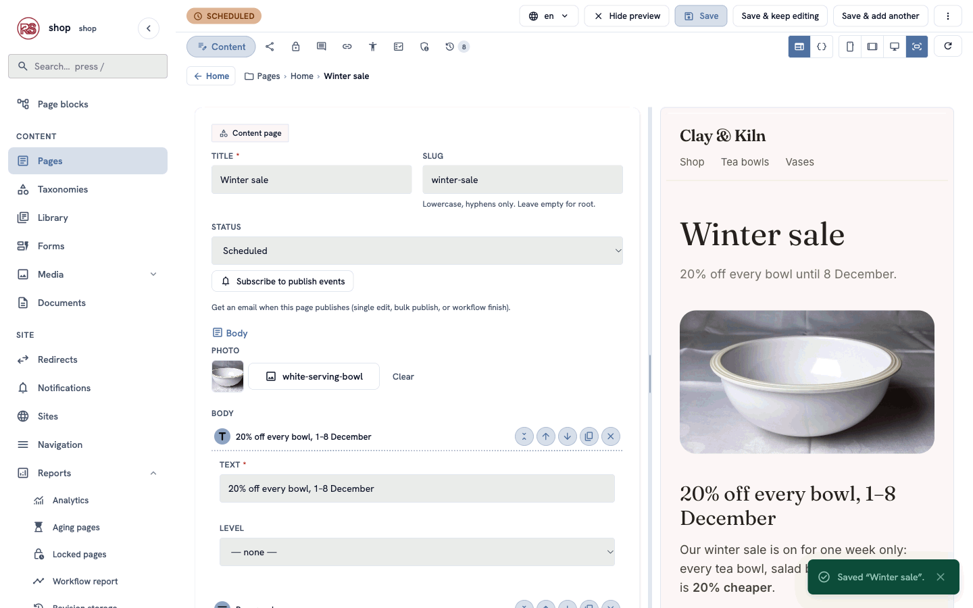Duplicate the '20% off every bowl' block
The image size is (973, 608).
pos(589,436)
